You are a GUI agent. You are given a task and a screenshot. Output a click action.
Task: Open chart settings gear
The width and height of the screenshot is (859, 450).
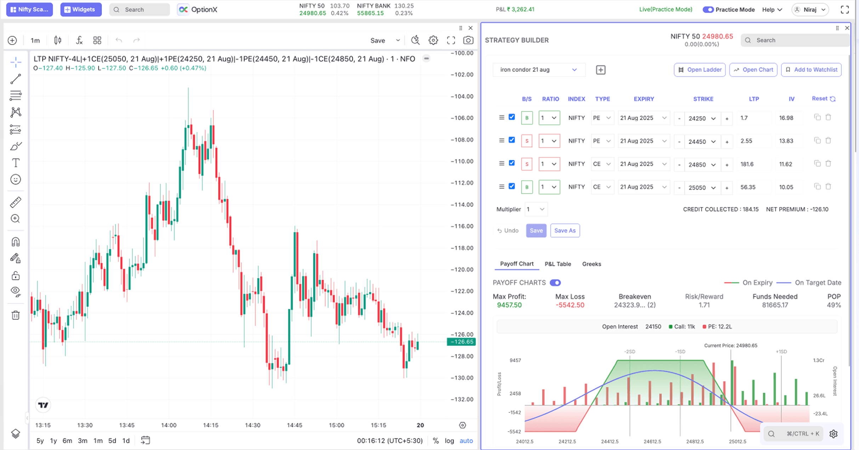point(433,40)
